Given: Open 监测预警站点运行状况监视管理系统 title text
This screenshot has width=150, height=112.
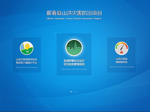Looking at the screenshot, I should 74,62.
